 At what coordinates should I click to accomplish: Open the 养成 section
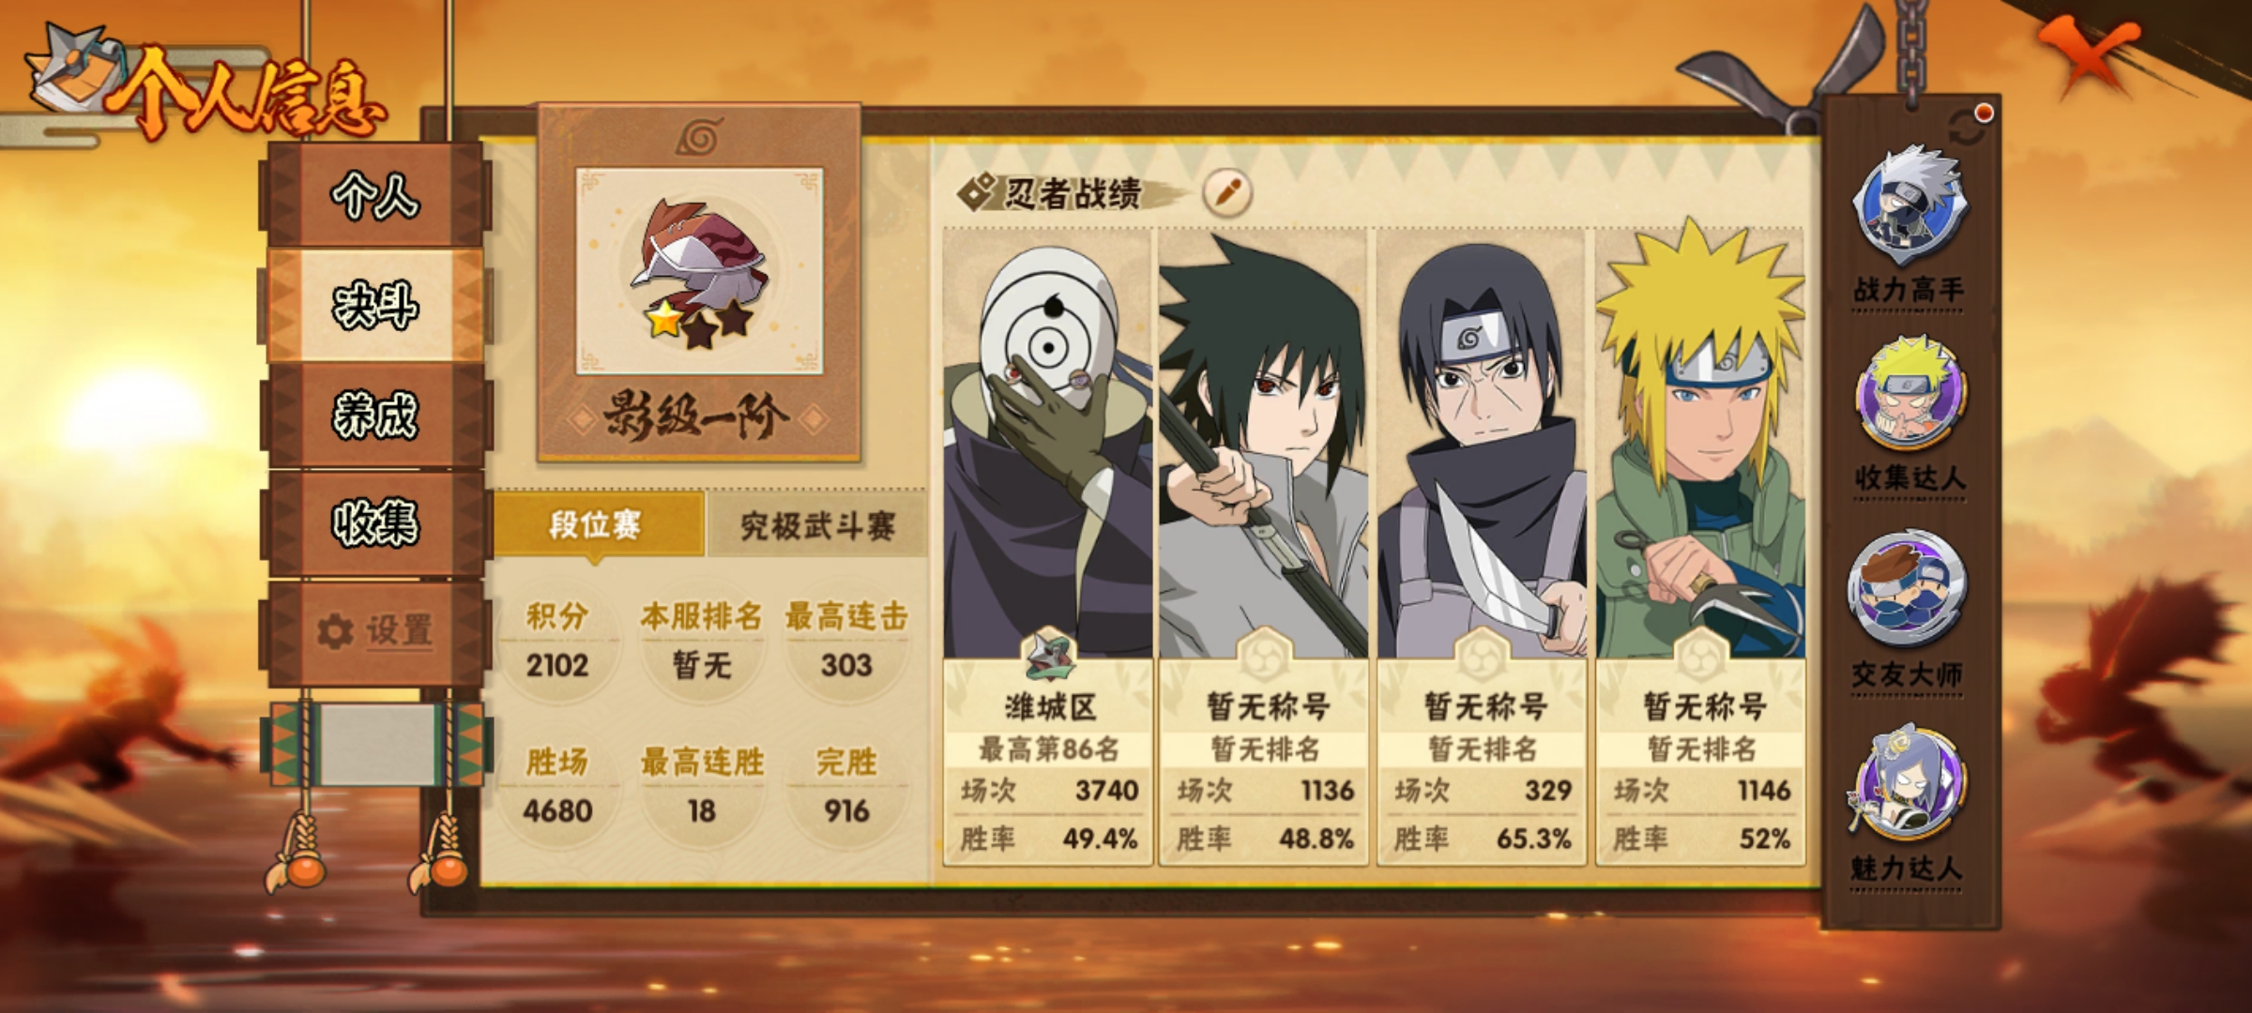coord(375,415)
